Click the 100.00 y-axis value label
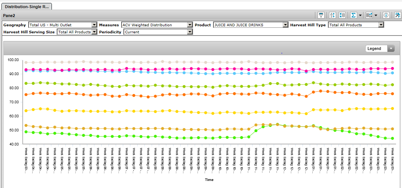Viewport: 402px width, 188px height. pos(13,60)
